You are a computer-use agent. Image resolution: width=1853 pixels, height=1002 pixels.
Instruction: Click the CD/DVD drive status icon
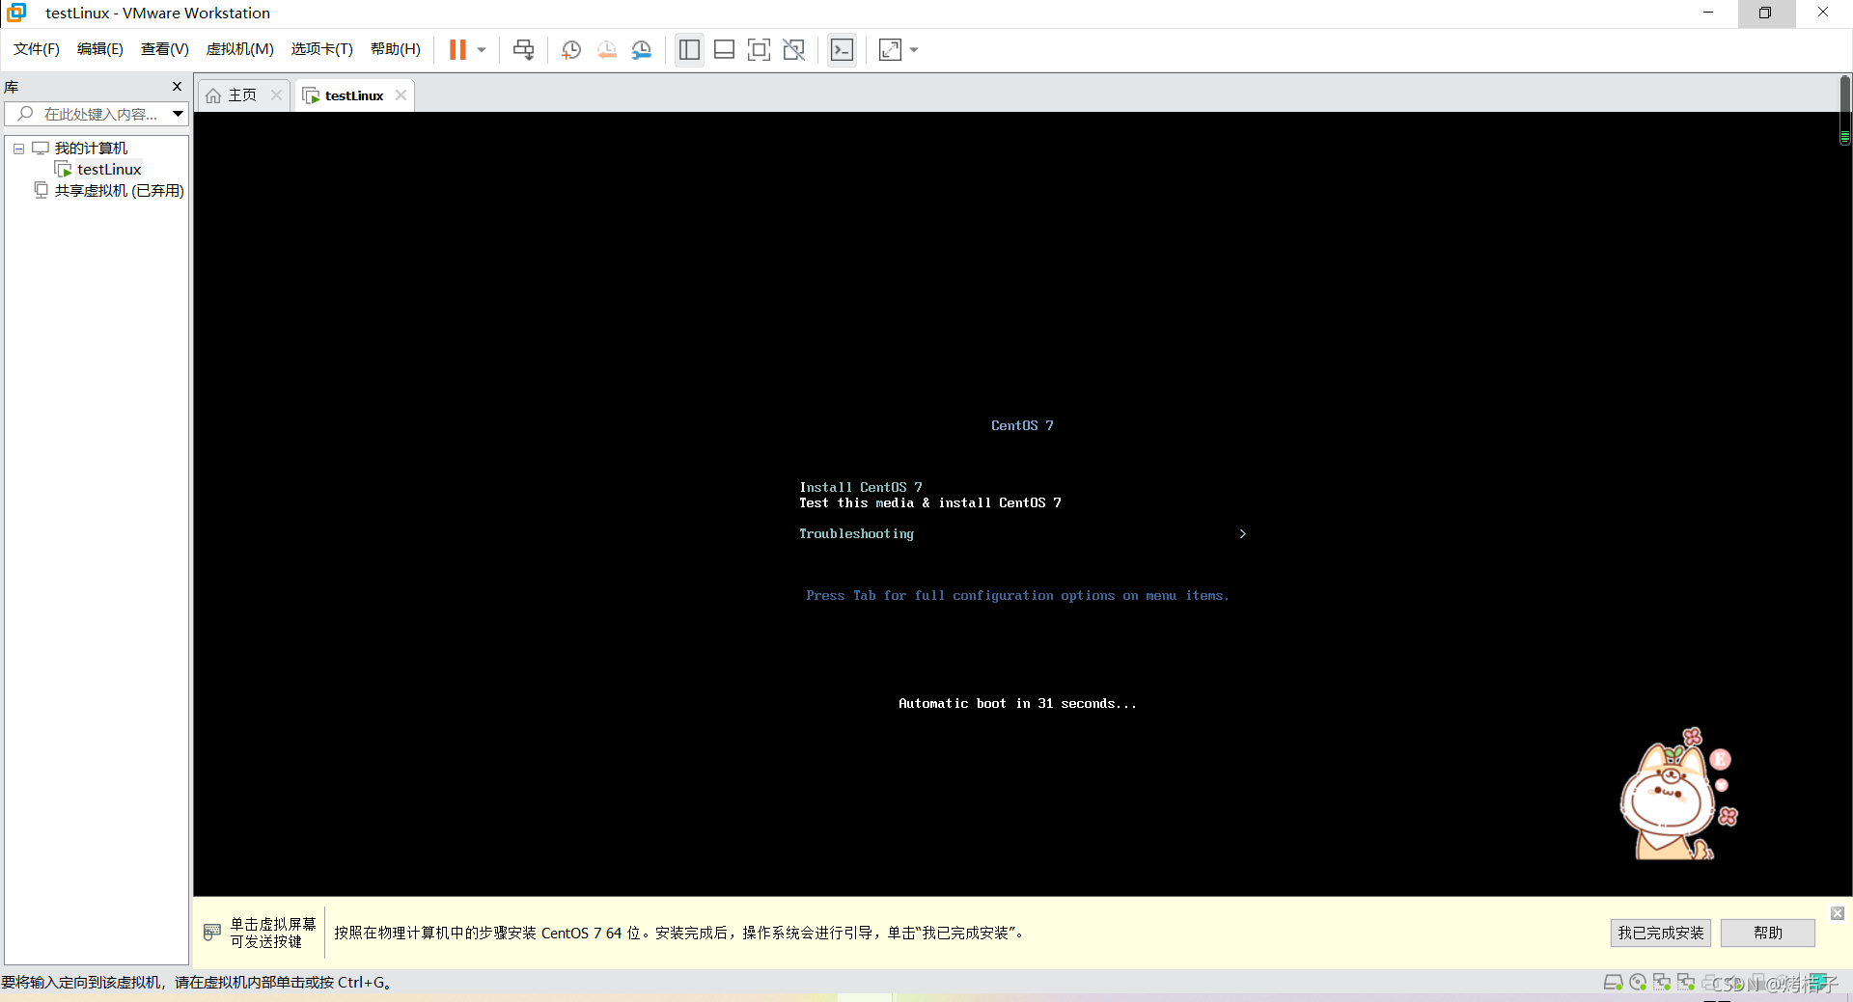tap(1638, 983)
